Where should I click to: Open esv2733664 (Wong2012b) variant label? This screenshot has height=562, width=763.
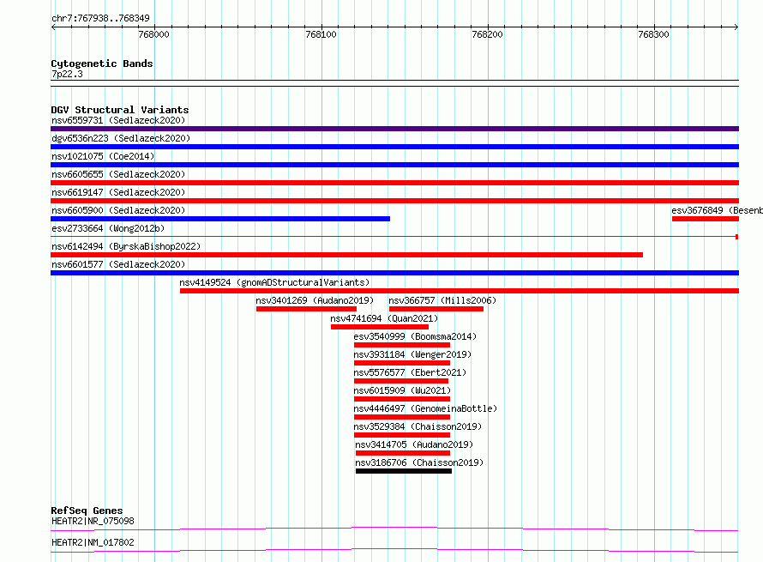[108, 228]
